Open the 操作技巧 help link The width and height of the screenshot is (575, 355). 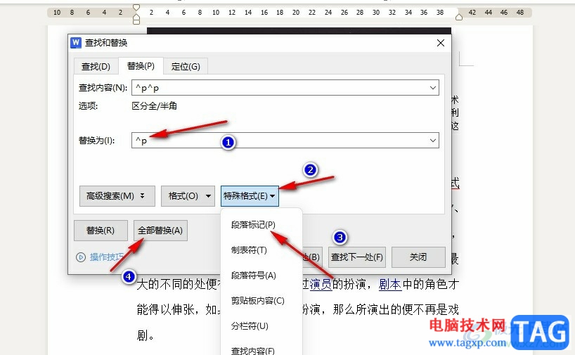(x=106, y=257)
